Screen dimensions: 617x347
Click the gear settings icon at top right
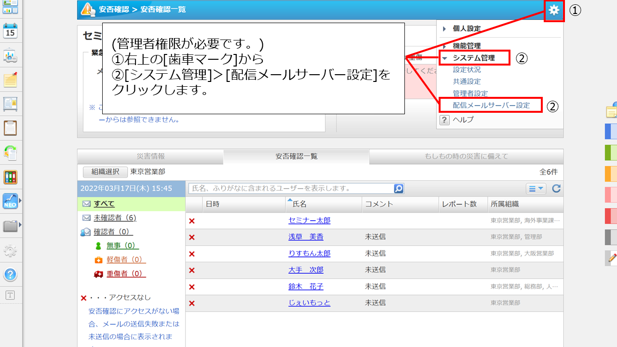click(x=554, y=10)
